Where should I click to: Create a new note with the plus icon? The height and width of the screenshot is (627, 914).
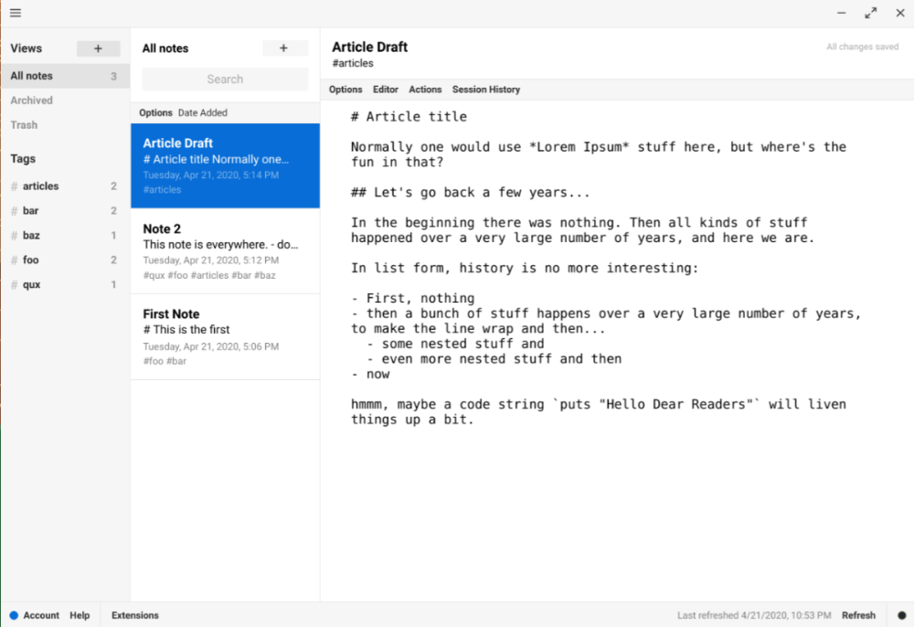(283, 48)
